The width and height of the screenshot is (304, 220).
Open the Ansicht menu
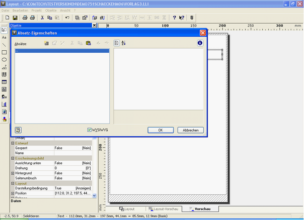click(x=65, y=11)
